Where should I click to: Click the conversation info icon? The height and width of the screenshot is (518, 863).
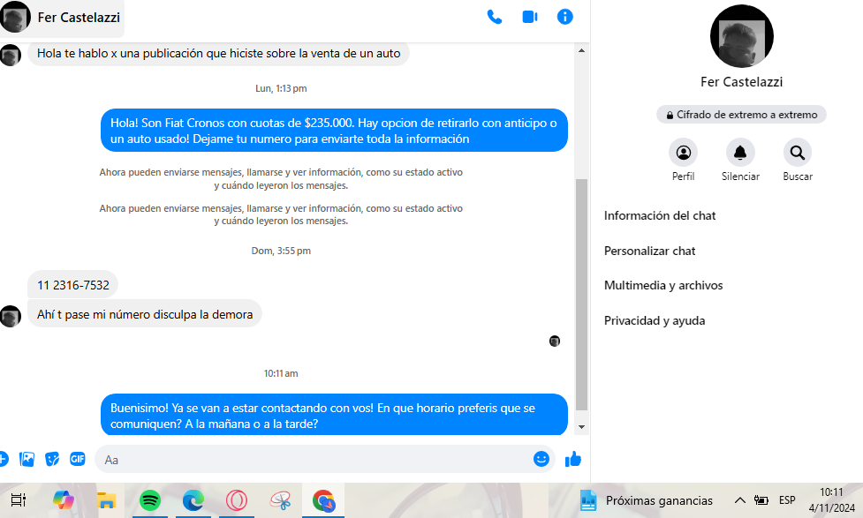click(x=565, y=17)
